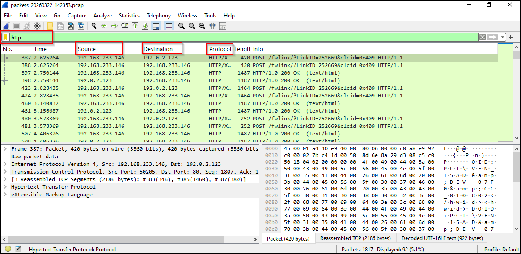
Task: Click the packet list vertical scrollbar
Action: [x=517, y=89]
